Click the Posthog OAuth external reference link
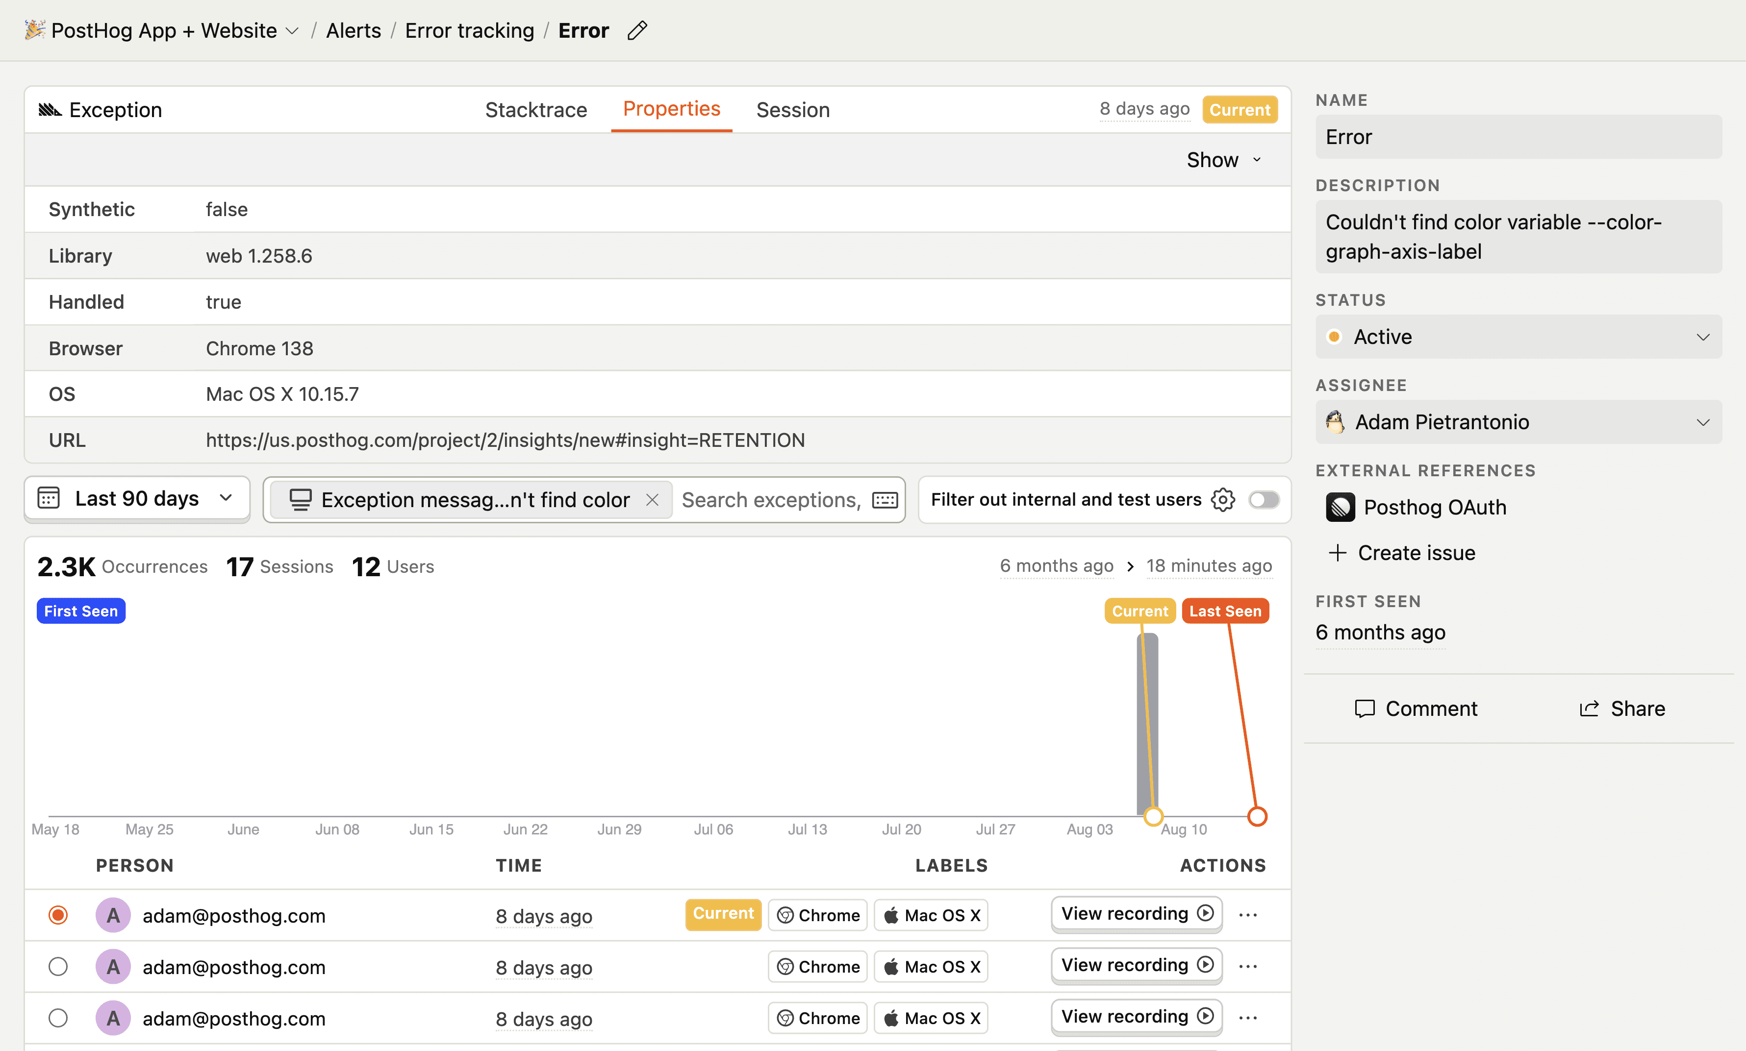 click(1416, 507)
